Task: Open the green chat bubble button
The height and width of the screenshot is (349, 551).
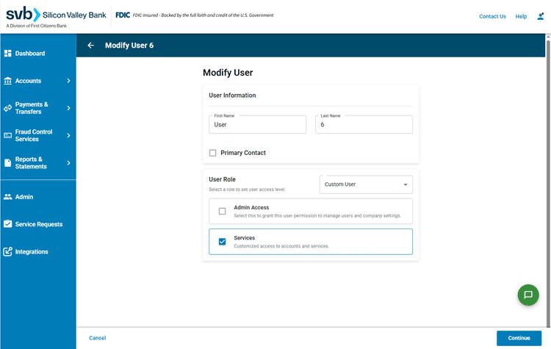Action: [528, 295]
